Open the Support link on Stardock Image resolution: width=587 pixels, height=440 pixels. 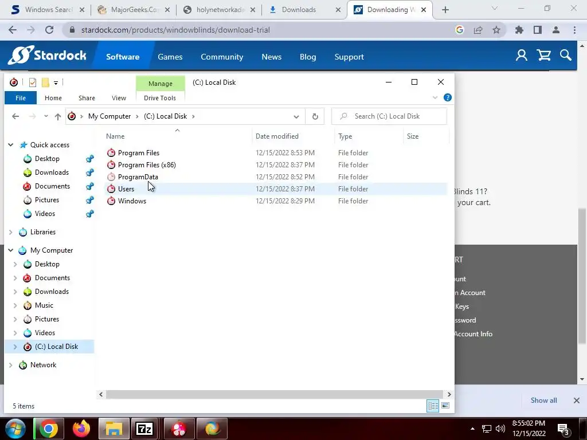(x=349, y=57)
